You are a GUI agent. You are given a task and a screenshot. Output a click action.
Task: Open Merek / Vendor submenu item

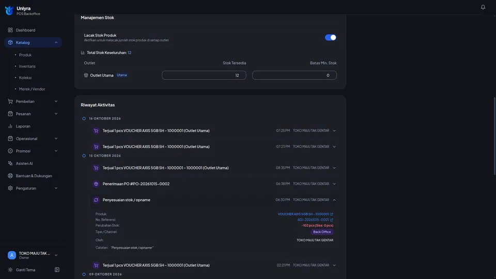pos(32,89)
